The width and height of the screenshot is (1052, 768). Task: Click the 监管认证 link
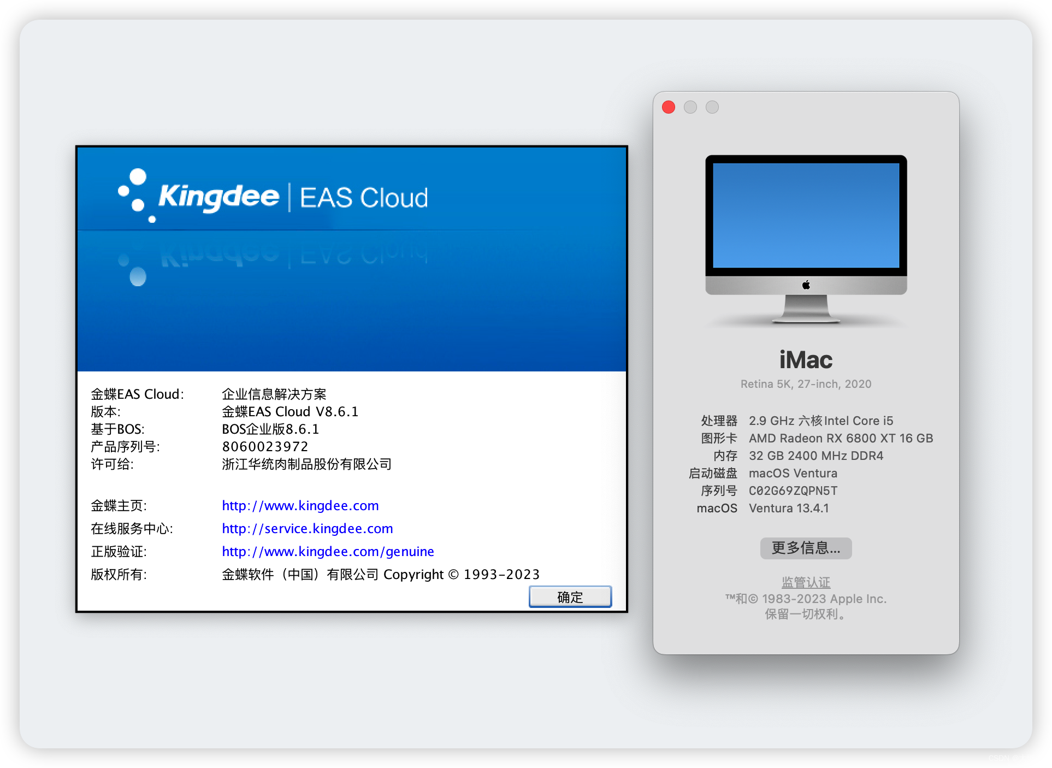[805, 581]
